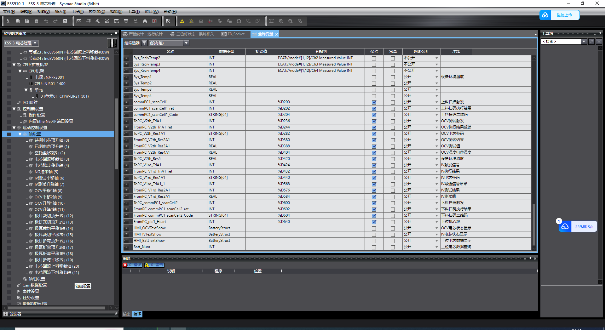Click the red error alert toolbar icon

tap(154, 21)
